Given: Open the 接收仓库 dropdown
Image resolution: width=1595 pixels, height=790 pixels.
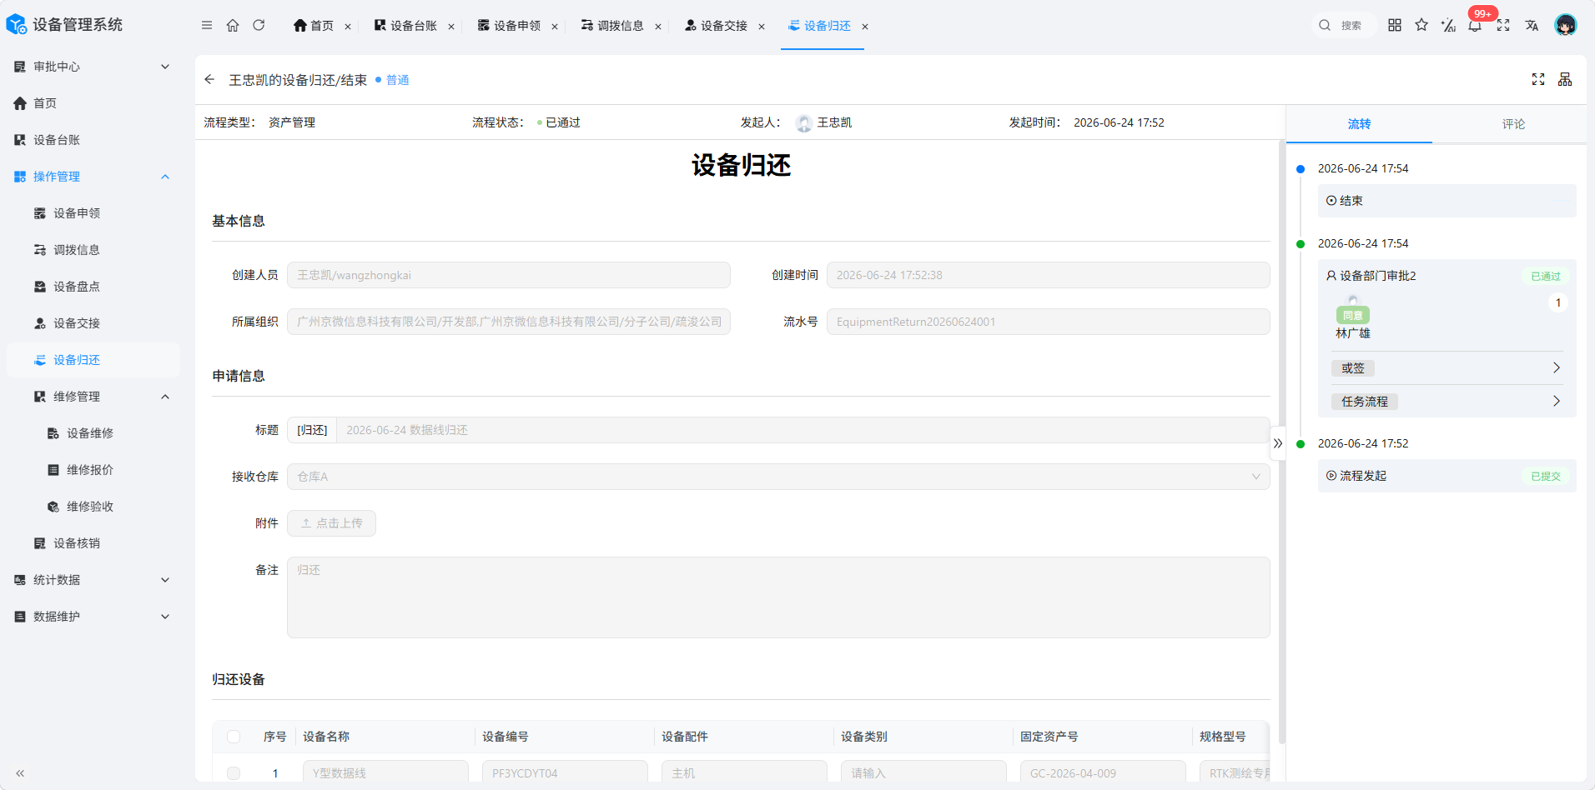Looking at the screenshot, I should pos(778,477).
